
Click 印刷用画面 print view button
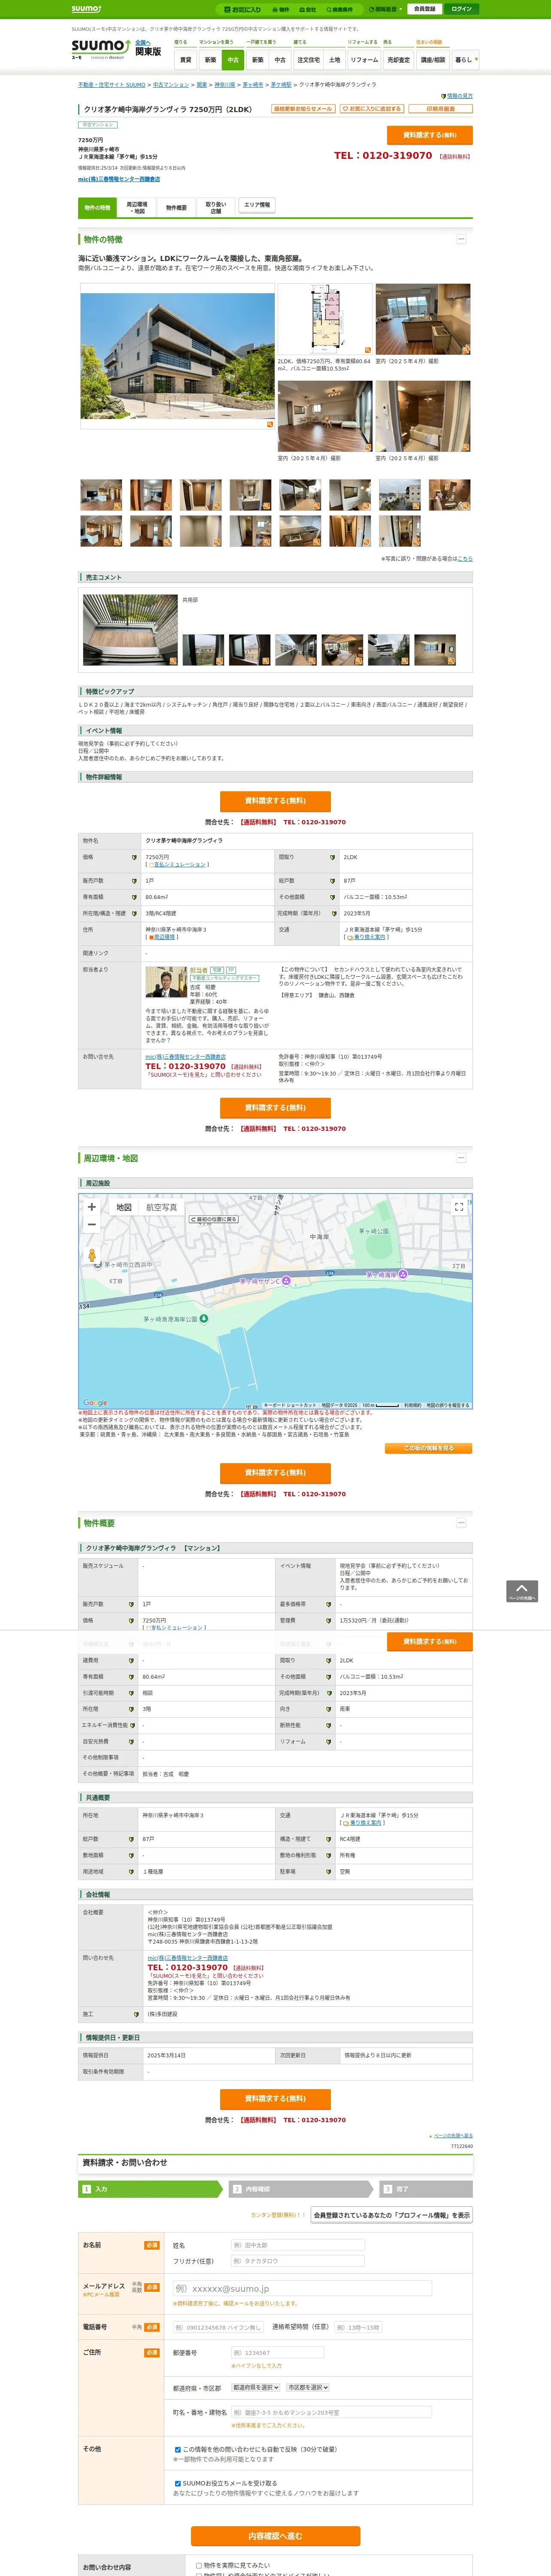coord(440,109)
